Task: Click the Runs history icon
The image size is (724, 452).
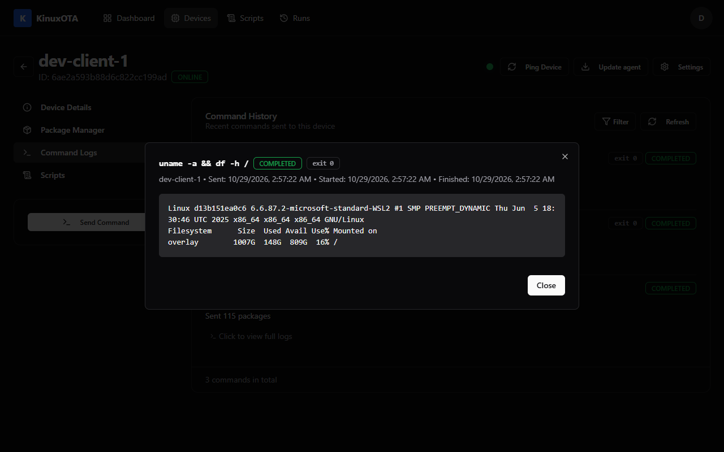Action: coord(284,18)
